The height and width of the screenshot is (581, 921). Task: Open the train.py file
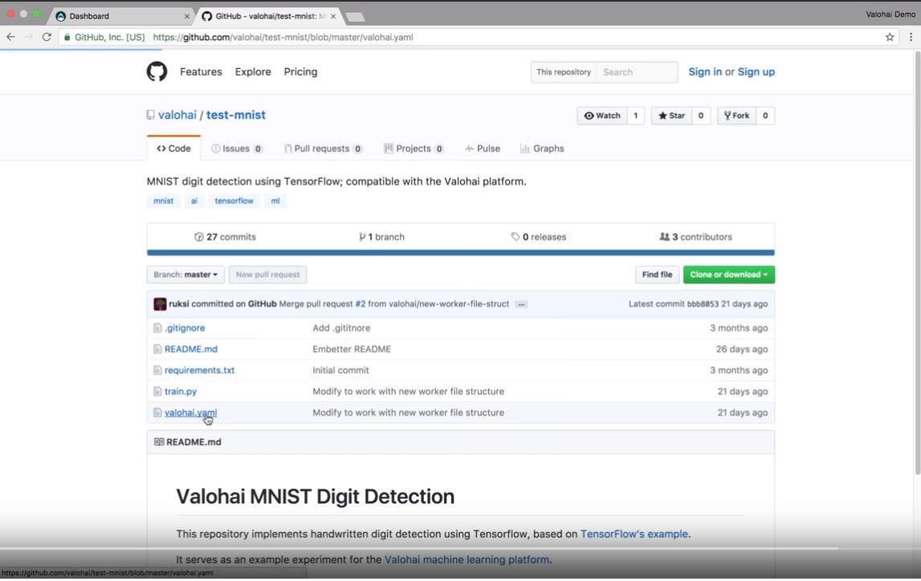pyautogui.click(x=181, y=392)
